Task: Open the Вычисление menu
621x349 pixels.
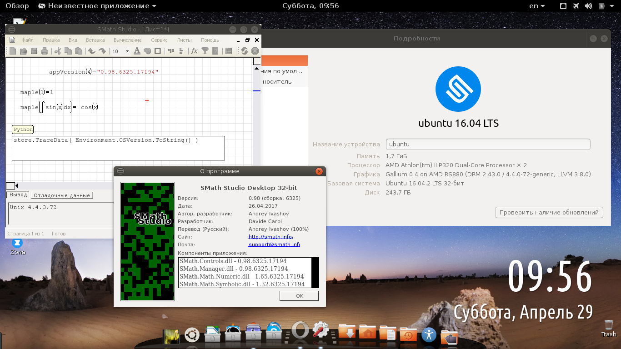Action: [128, 40]
